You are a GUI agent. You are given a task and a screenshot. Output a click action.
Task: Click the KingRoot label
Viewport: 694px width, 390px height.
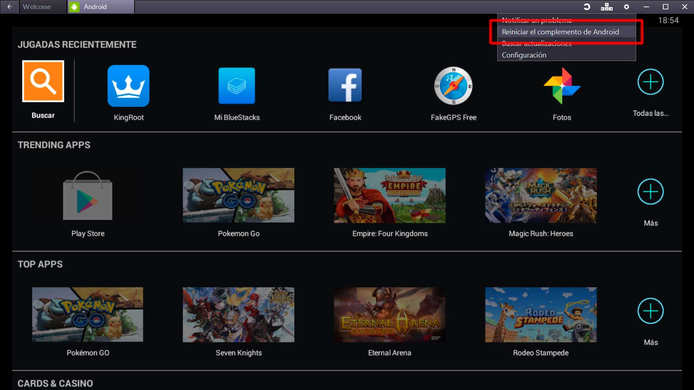click(129, 117)
